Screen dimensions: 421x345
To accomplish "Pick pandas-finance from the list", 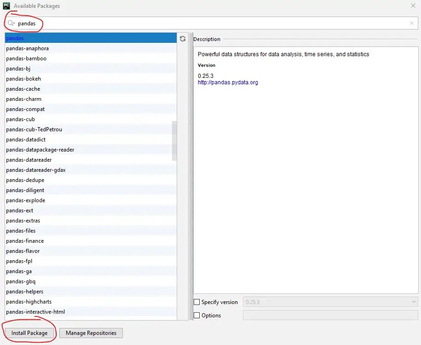I will click(91, 241).
